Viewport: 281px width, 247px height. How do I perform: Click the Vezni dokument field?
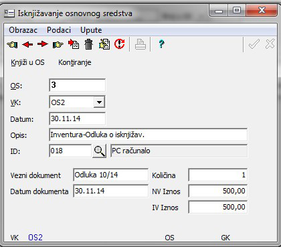point(110,175)
